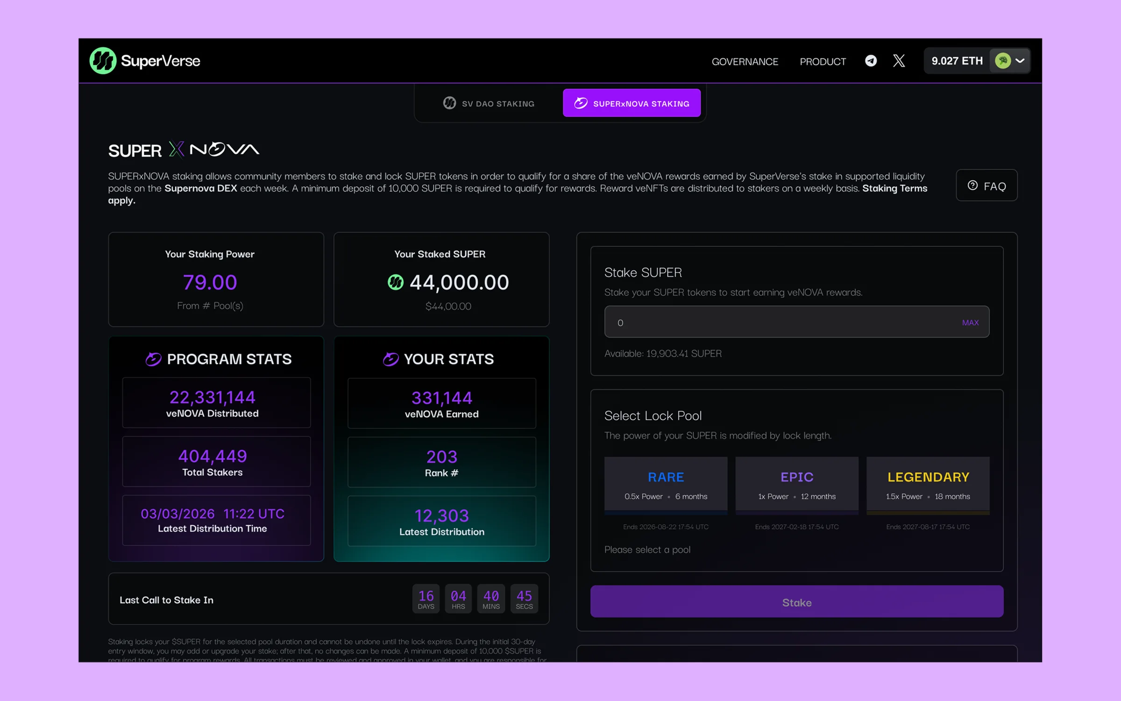Open the FAQ button
This screenshot has height=701, width=1121.
(x=986, y=186)
